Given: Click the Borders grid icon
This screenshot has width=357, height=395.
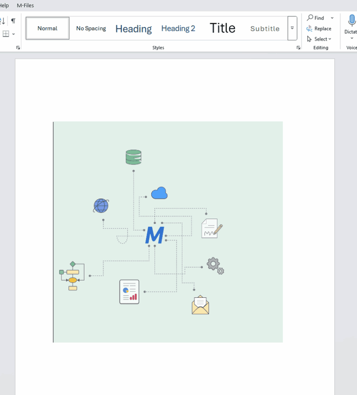Looking at the screenshot, I should coord(6,34).
